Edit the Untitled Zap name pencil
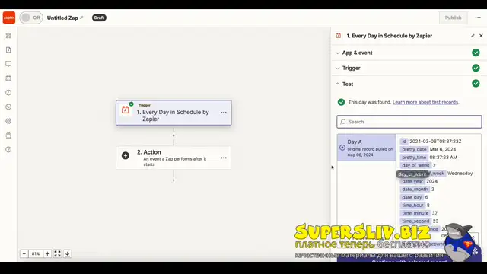Viewport: 487px width, 274px height. pyautogui.click(x=81, y=18)
